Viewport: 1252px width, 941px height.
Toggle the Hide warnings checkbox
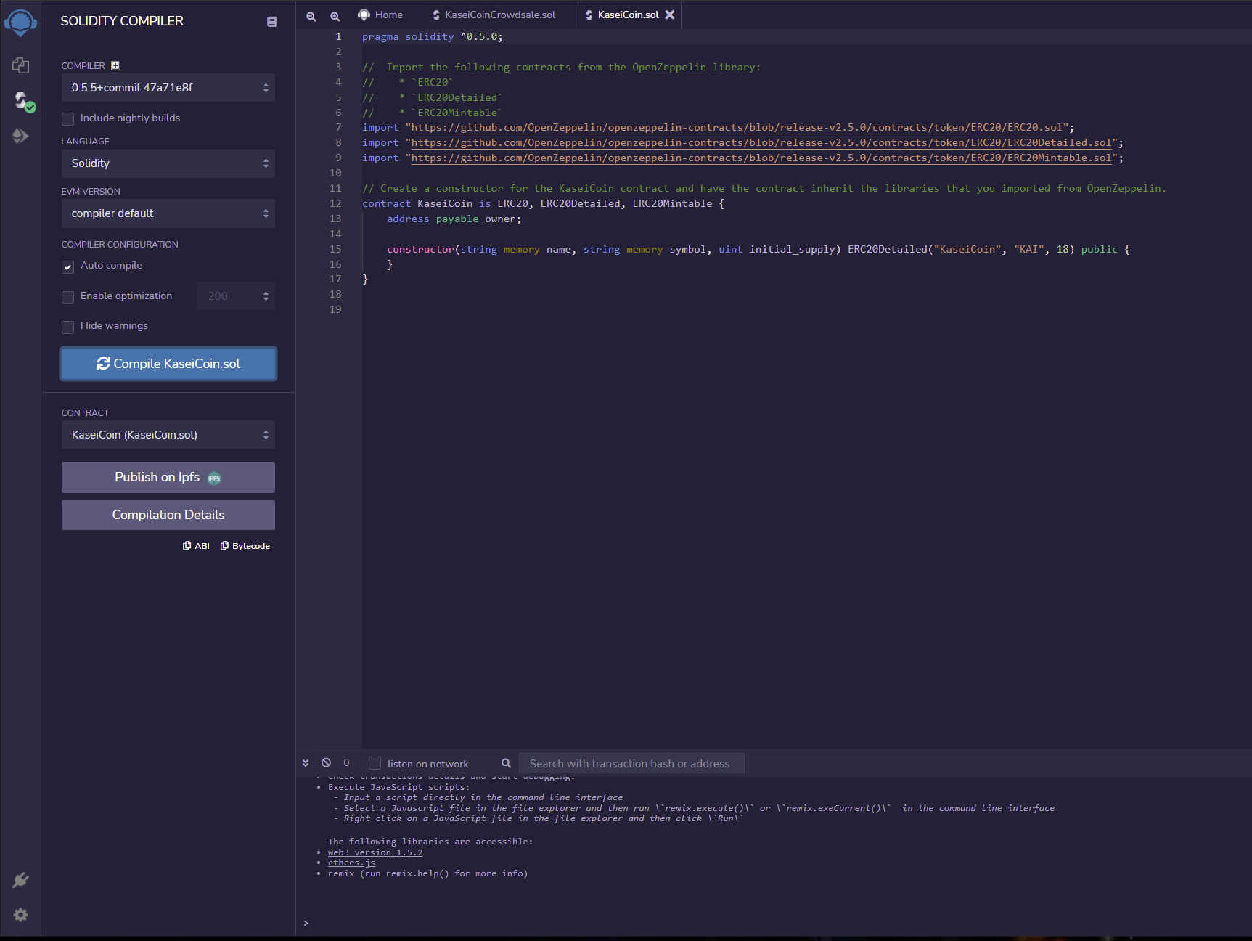67,327
